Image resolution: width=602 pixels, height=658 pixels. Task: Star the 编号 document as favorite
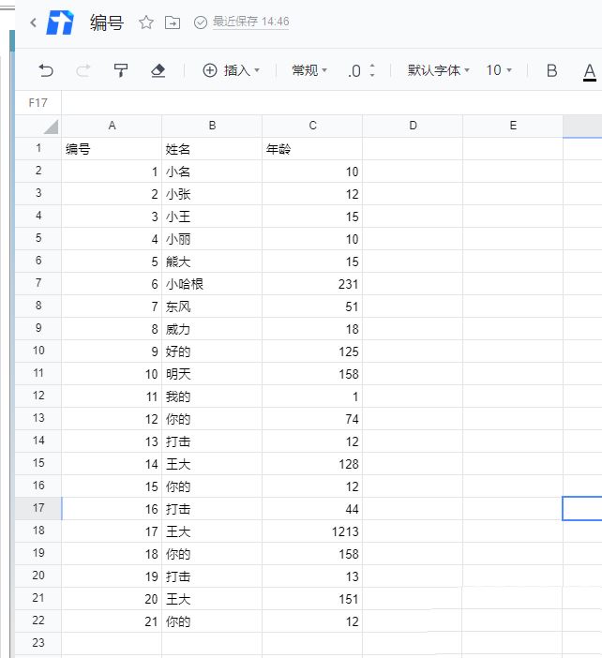point(145,22)
